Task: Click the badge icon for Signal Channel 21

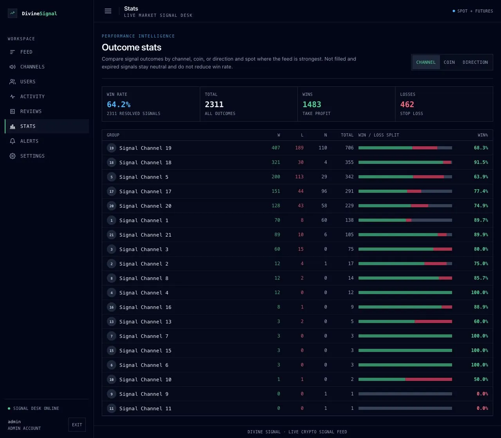Action: click(112, 235)
